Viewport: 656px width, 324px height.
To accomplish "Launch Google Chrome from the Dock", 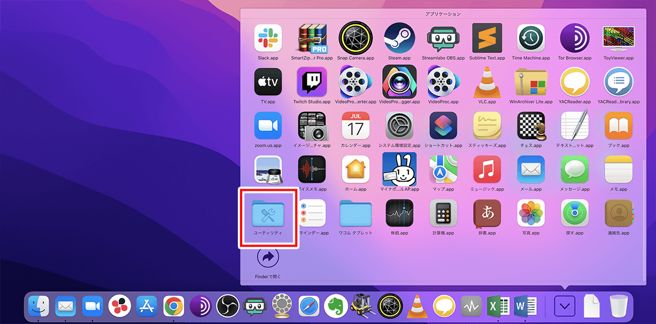I will tap(174, 307).
